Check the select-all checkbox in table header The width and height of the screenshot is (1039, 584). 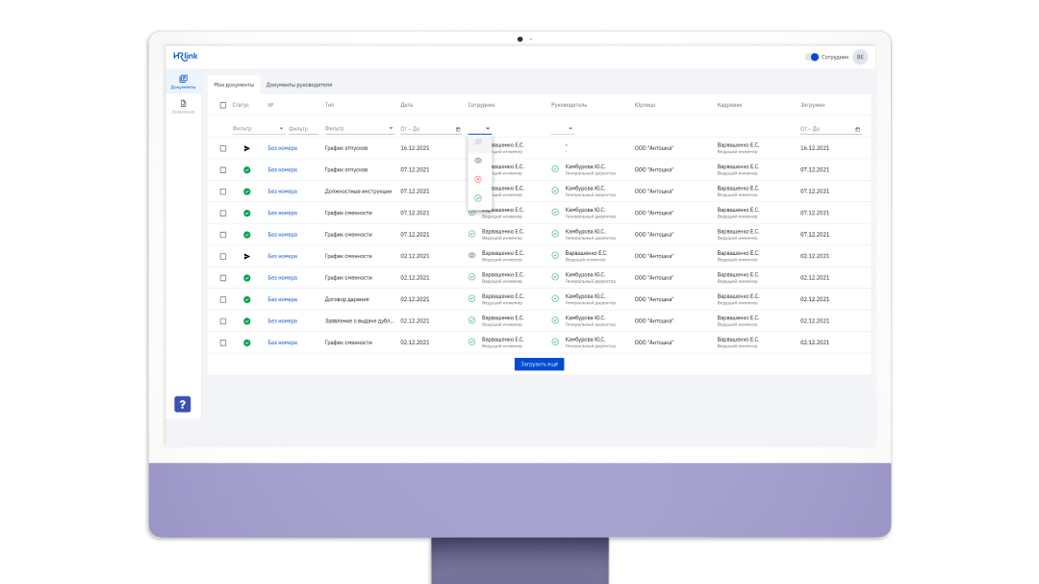point(223,104)
